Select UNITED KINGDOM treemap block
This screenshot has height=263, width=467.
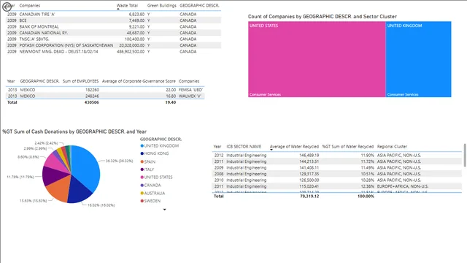click(x=418, y=59)
